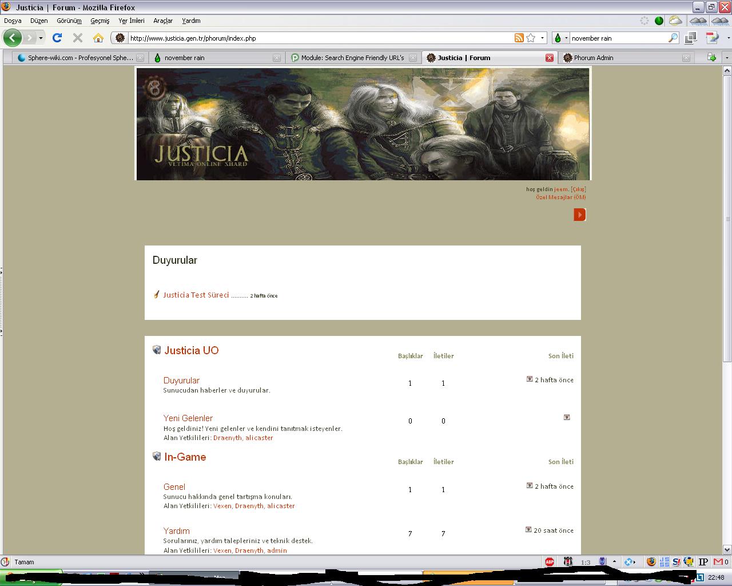Open the Genel forum
The width and height of the screenshot is (732, 586).
174,487
